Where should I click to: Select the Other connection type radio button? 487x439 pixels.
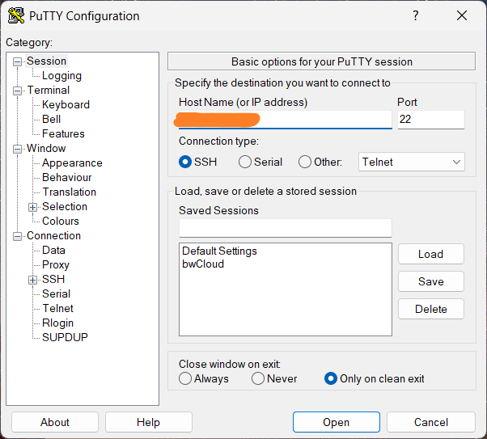click(305, 162)
